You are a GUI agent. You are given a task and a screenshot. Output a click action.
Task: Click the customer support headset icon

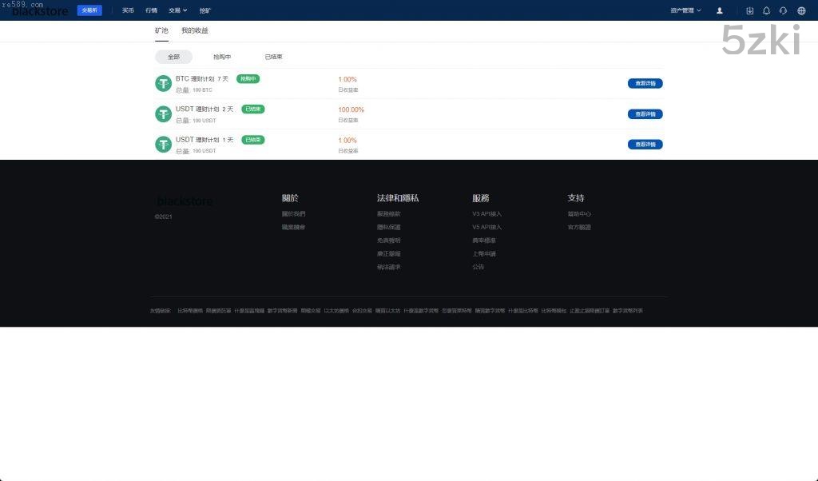coord(783,10)
